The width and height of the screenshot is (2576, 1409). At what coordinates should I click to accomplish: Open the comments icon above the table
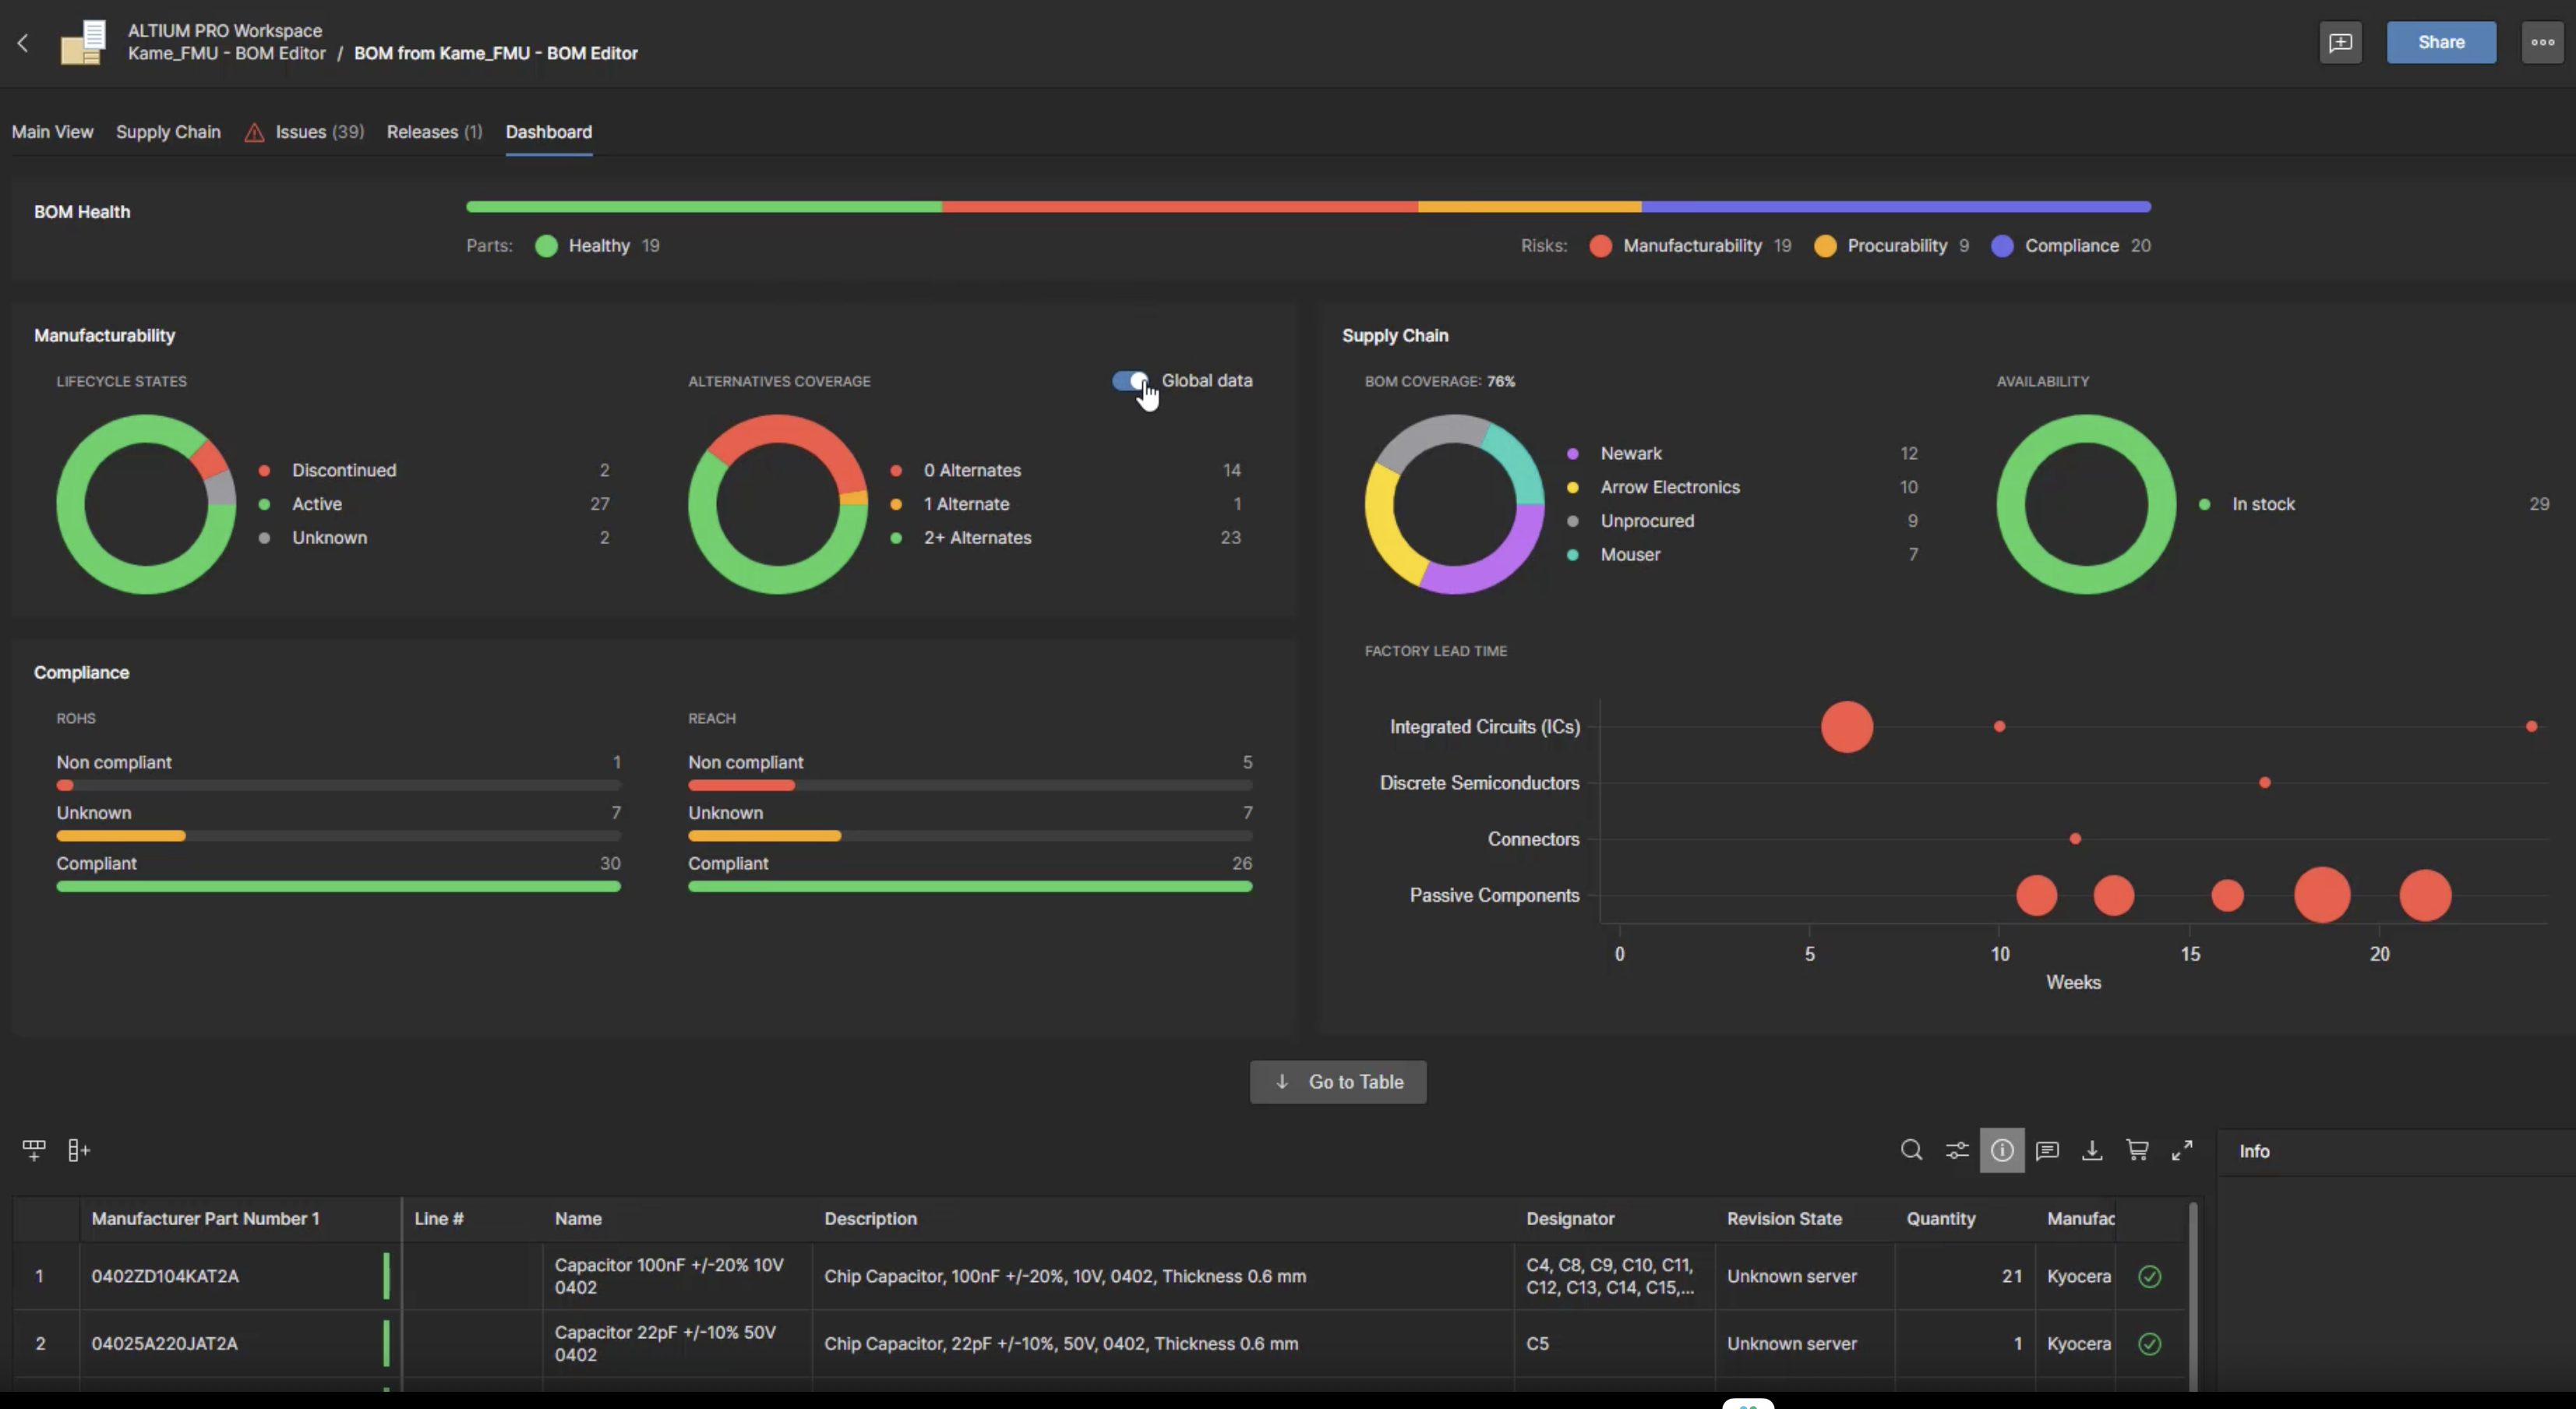[x=2048, y=1150]
